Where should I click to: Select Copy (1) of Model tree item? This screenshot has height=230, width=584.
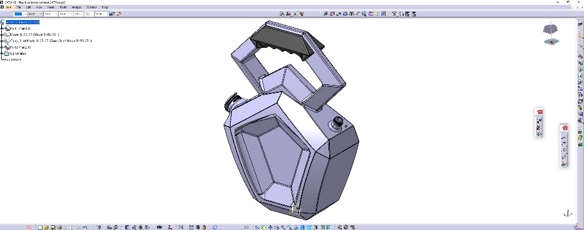(51, 41)
